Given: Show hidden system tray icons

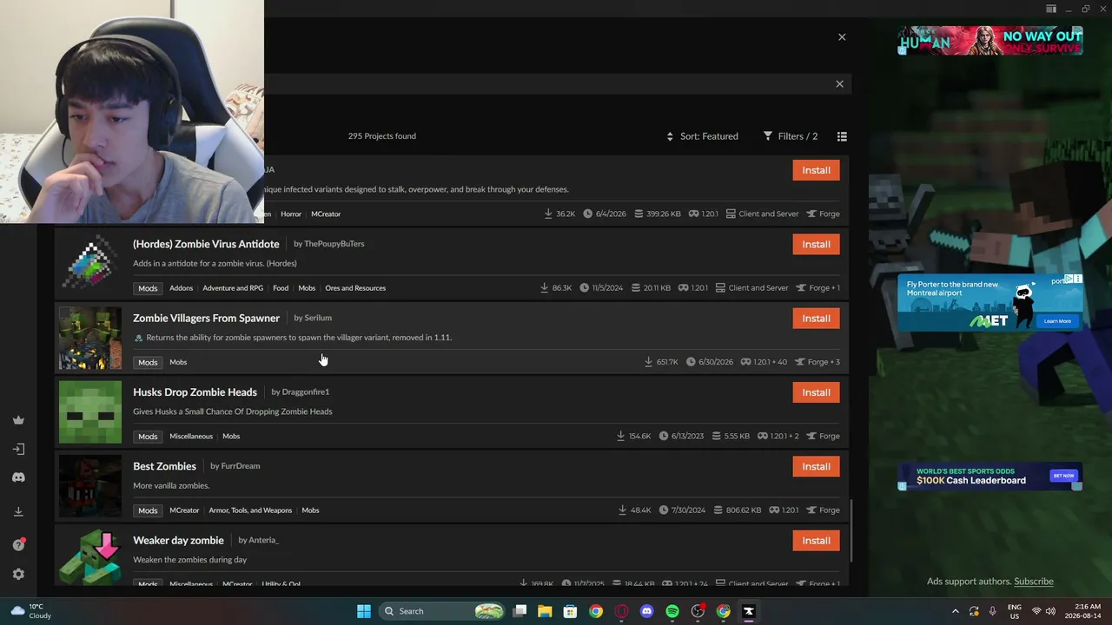Looking at the screenshot, I should click(x=956, y=611).
